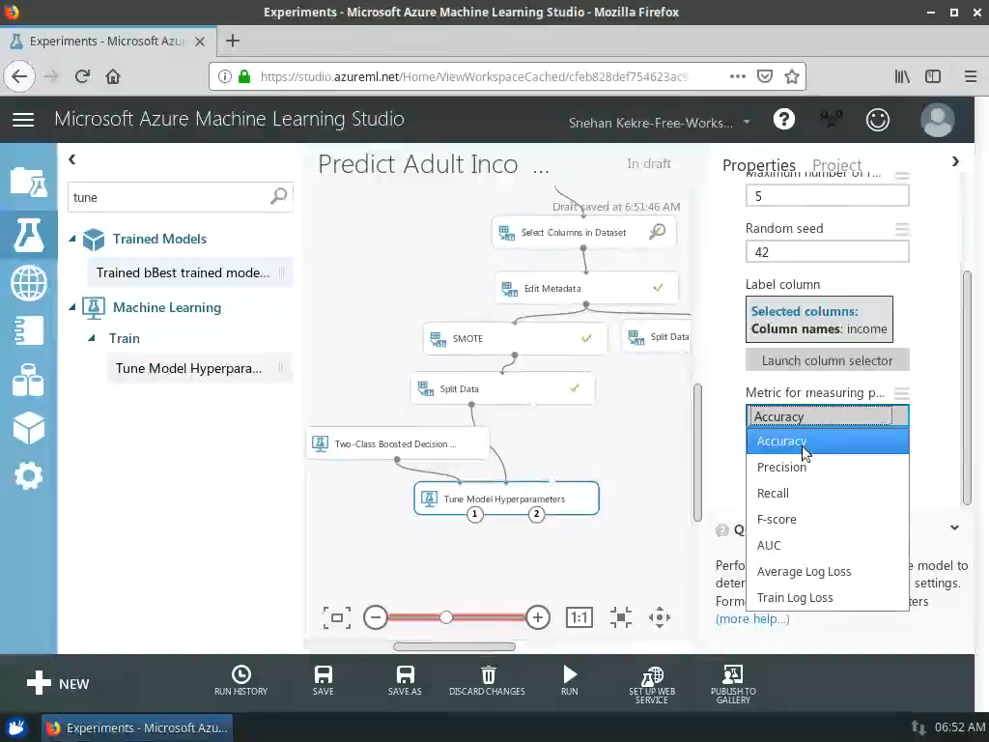Screen dimensions: 989x742
Task: Run the experiment
Action: pos(570,680)
